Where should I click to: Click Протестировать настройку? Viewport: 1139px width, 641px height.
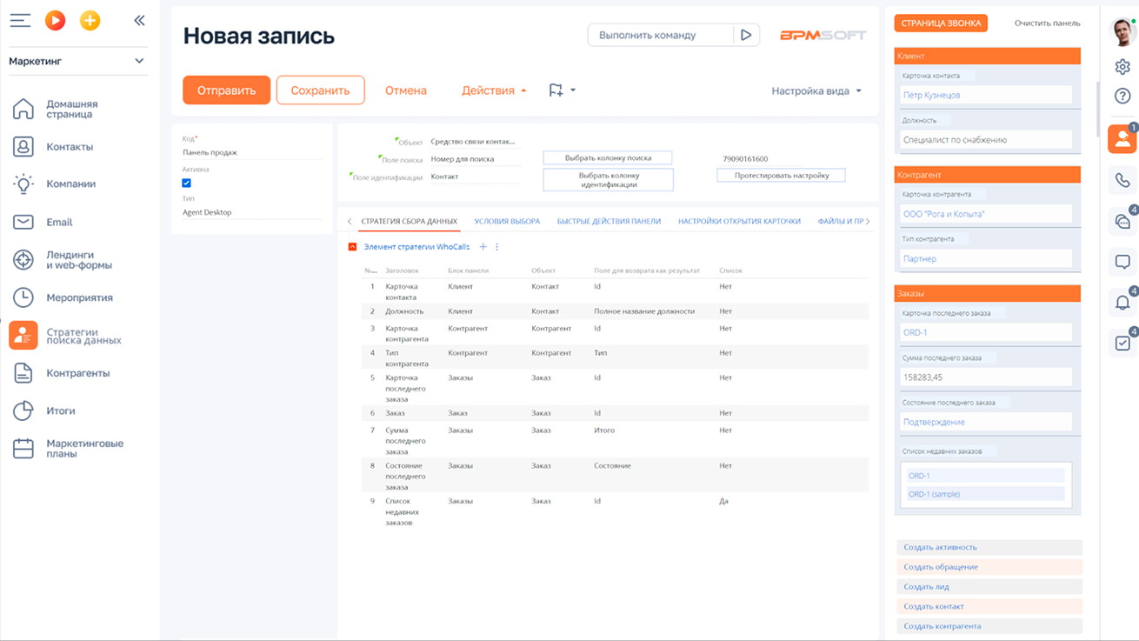(x=780, y=175)
